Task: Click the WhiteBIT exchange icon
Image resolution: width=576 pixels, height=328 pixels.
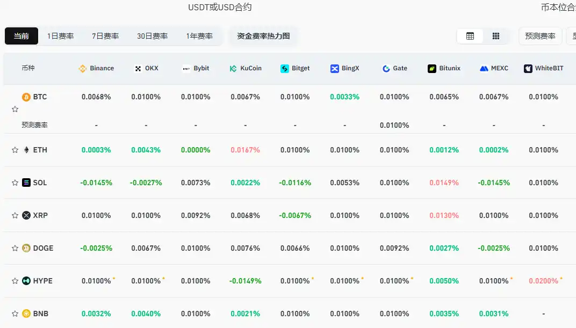Action: [x=527, y=68]
